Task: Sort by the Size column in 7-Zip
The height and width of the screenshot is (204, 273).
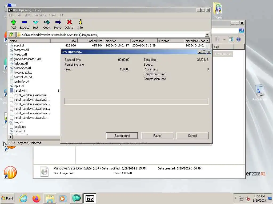Action: (64, 41)
